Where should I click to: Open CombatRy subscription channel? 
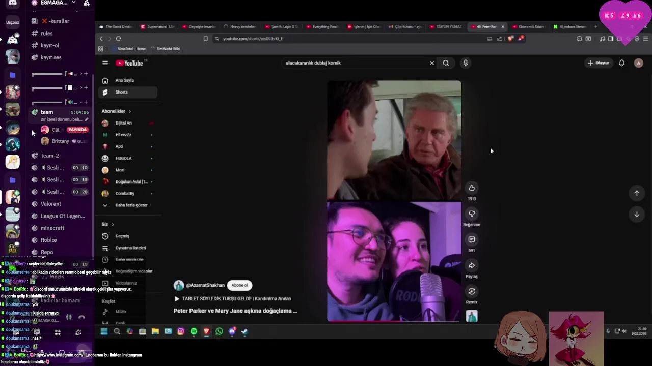coord(127,193)
